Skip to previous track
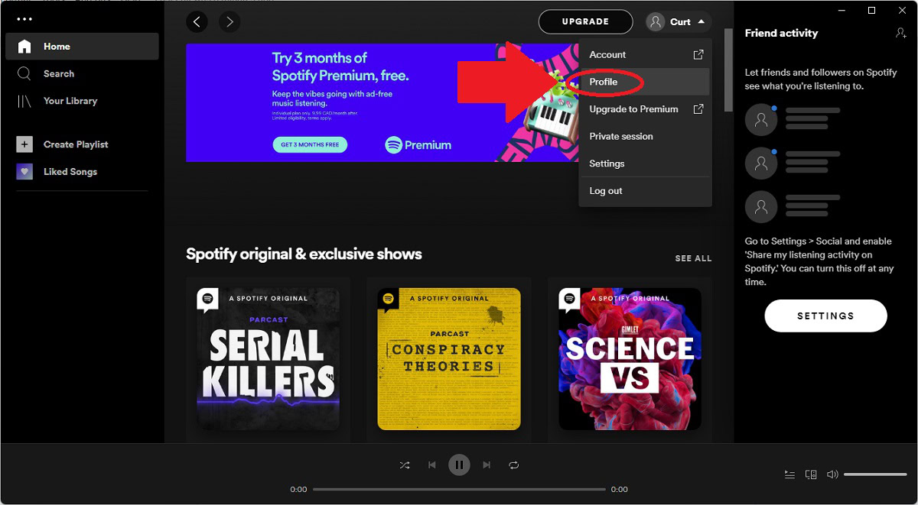This screenshot has width=918, height=505. (x=432, y=465)
